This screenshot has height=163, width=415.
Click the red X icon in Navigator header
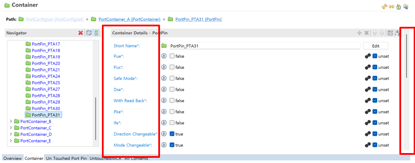click(81, 33)
